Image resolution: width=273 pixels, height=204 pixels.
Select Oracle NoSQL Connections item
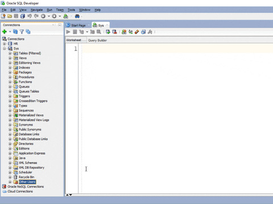tap(26, 186)
